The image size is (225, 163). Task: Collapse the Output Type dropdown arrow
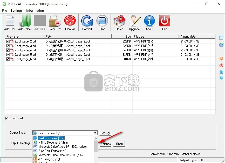(95, 133)
